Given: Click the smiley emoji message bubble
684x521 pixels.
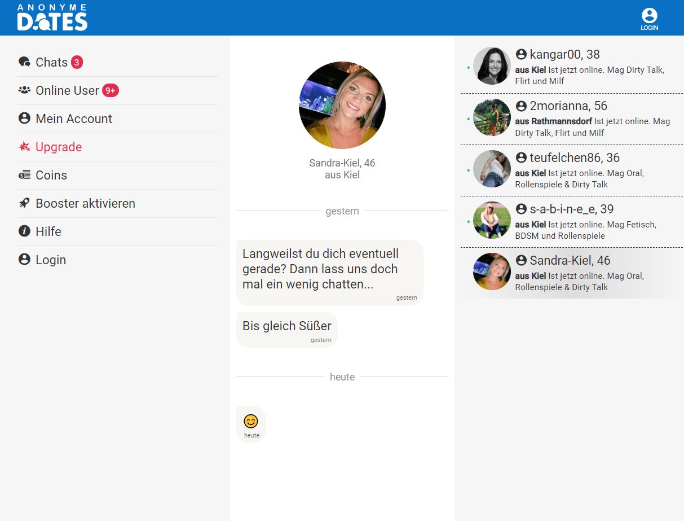Looking at the screenshot, I should 251,424.
